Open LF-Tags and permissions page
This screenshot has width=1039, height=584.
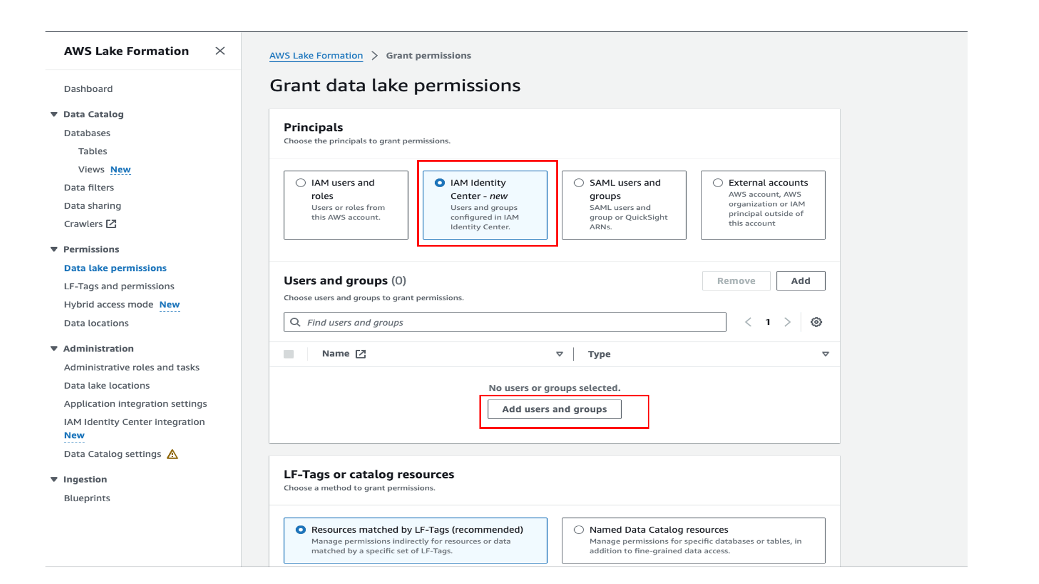[119, 286]
